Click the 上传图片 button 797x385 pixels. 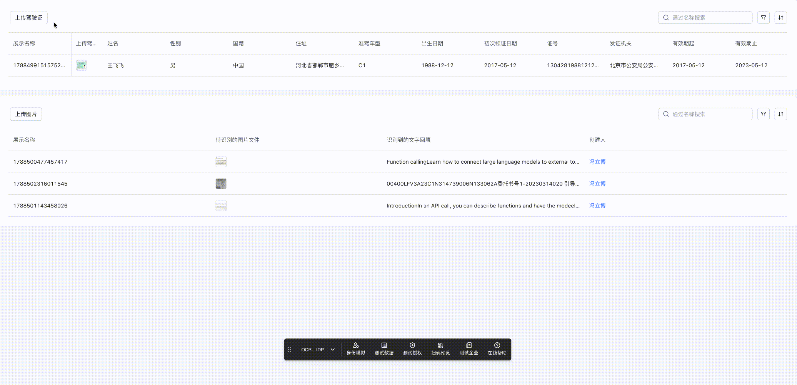tap(26, 114)
